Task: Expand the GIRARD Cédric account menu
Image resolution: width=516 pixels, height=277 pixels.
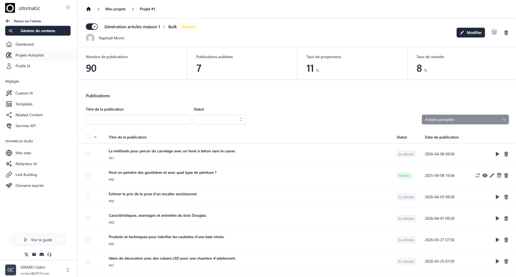Action: (68, 270)
